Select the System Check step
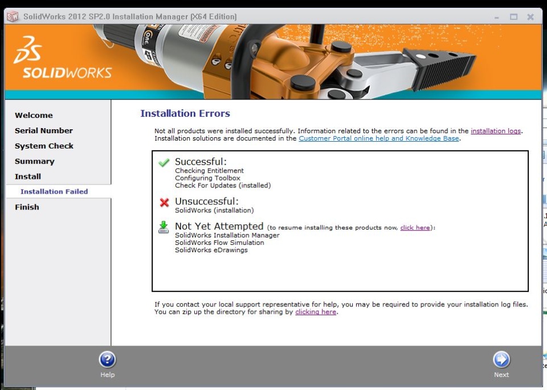Screen dimensions: 547x390 click(x=44, y=146)
